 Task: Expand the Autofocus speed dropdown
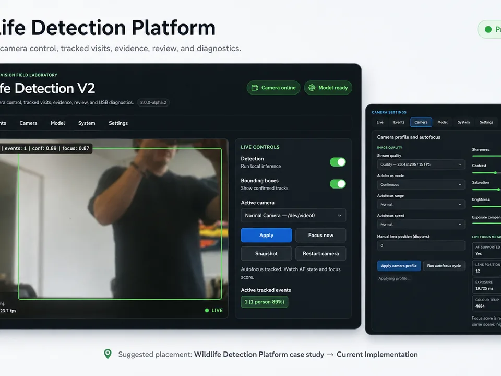pyautogui.click(x=421, y=224)
